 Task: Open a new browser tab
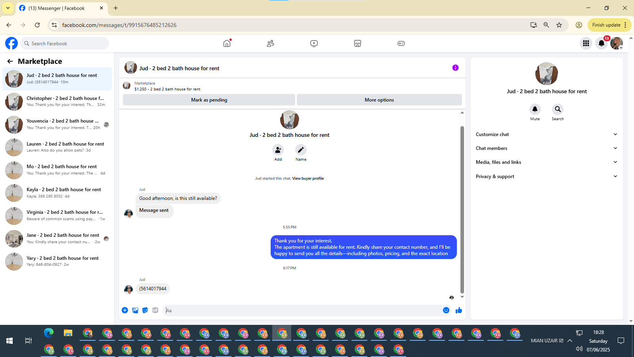coord(116,8)
